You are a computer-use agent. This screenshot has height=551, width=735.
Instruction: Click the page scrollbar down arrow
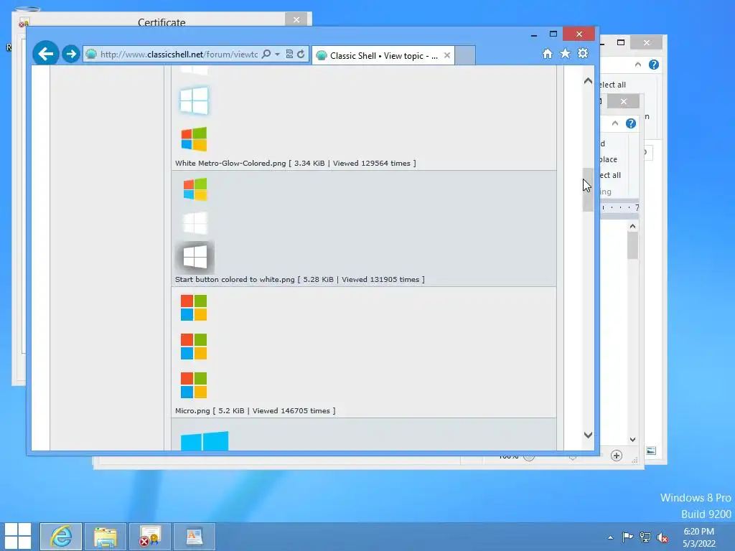(x=588, y=435)
